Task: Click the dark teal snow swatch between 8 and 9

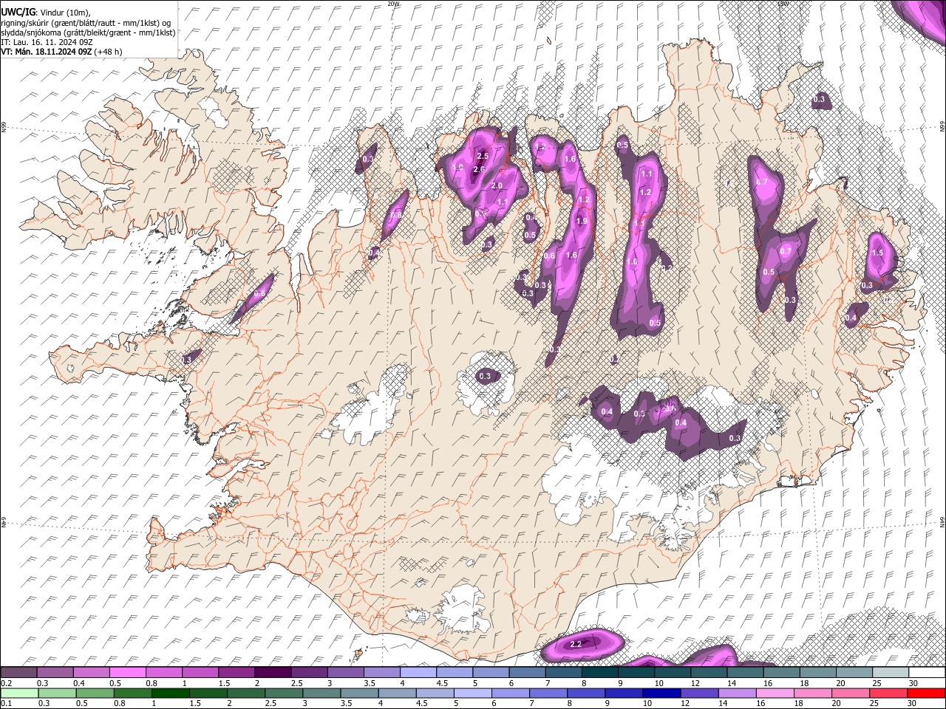Action: click(600, 673)
